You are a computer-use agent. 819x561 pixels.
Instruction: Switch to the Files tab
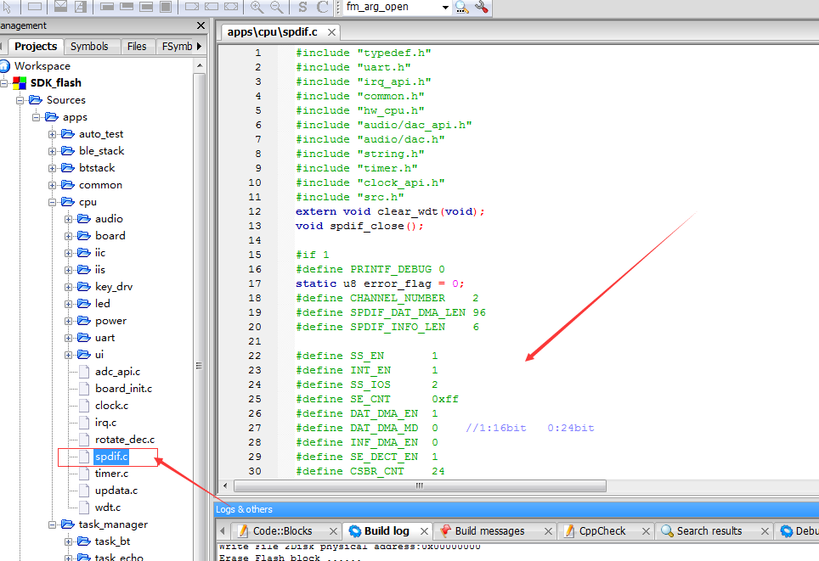137,47
